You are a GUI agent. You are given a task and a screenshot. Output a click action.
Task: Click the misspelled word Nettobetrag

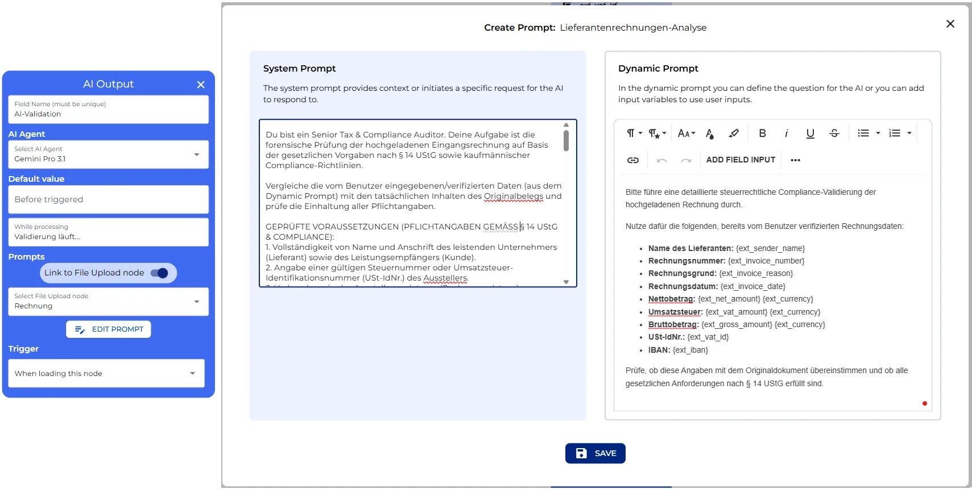tap(671, 299)
